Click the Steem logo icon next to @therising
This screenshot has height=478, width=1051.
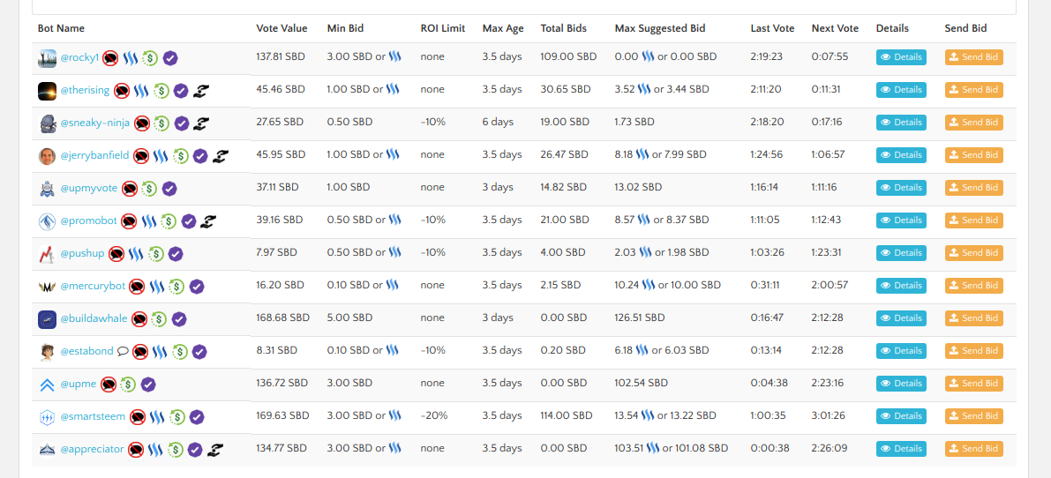coord(141,91)
